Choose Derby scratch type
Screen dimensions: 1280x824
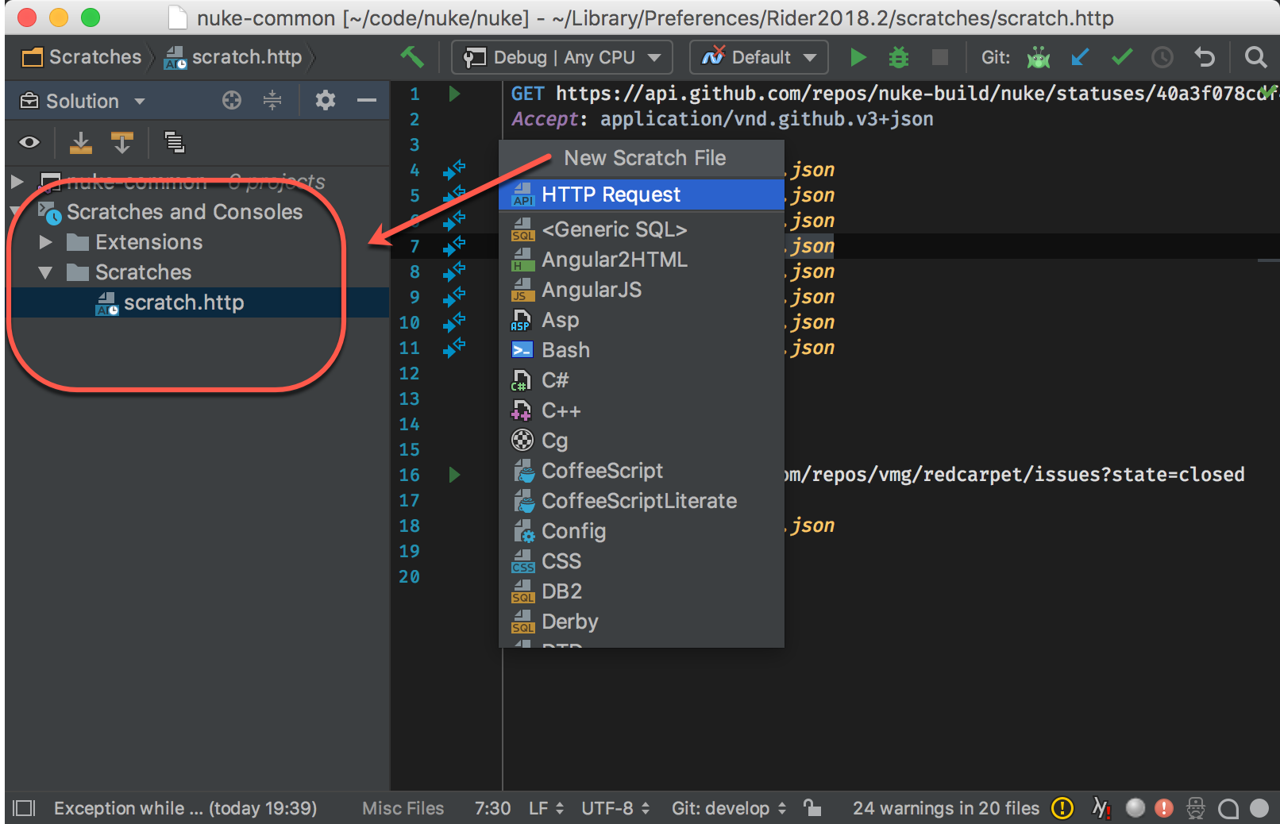[642, 622]
